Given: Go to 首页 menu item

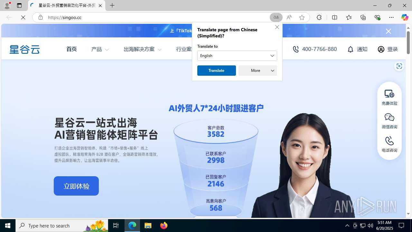Looking at the screenshot, I should coord(71,49).
